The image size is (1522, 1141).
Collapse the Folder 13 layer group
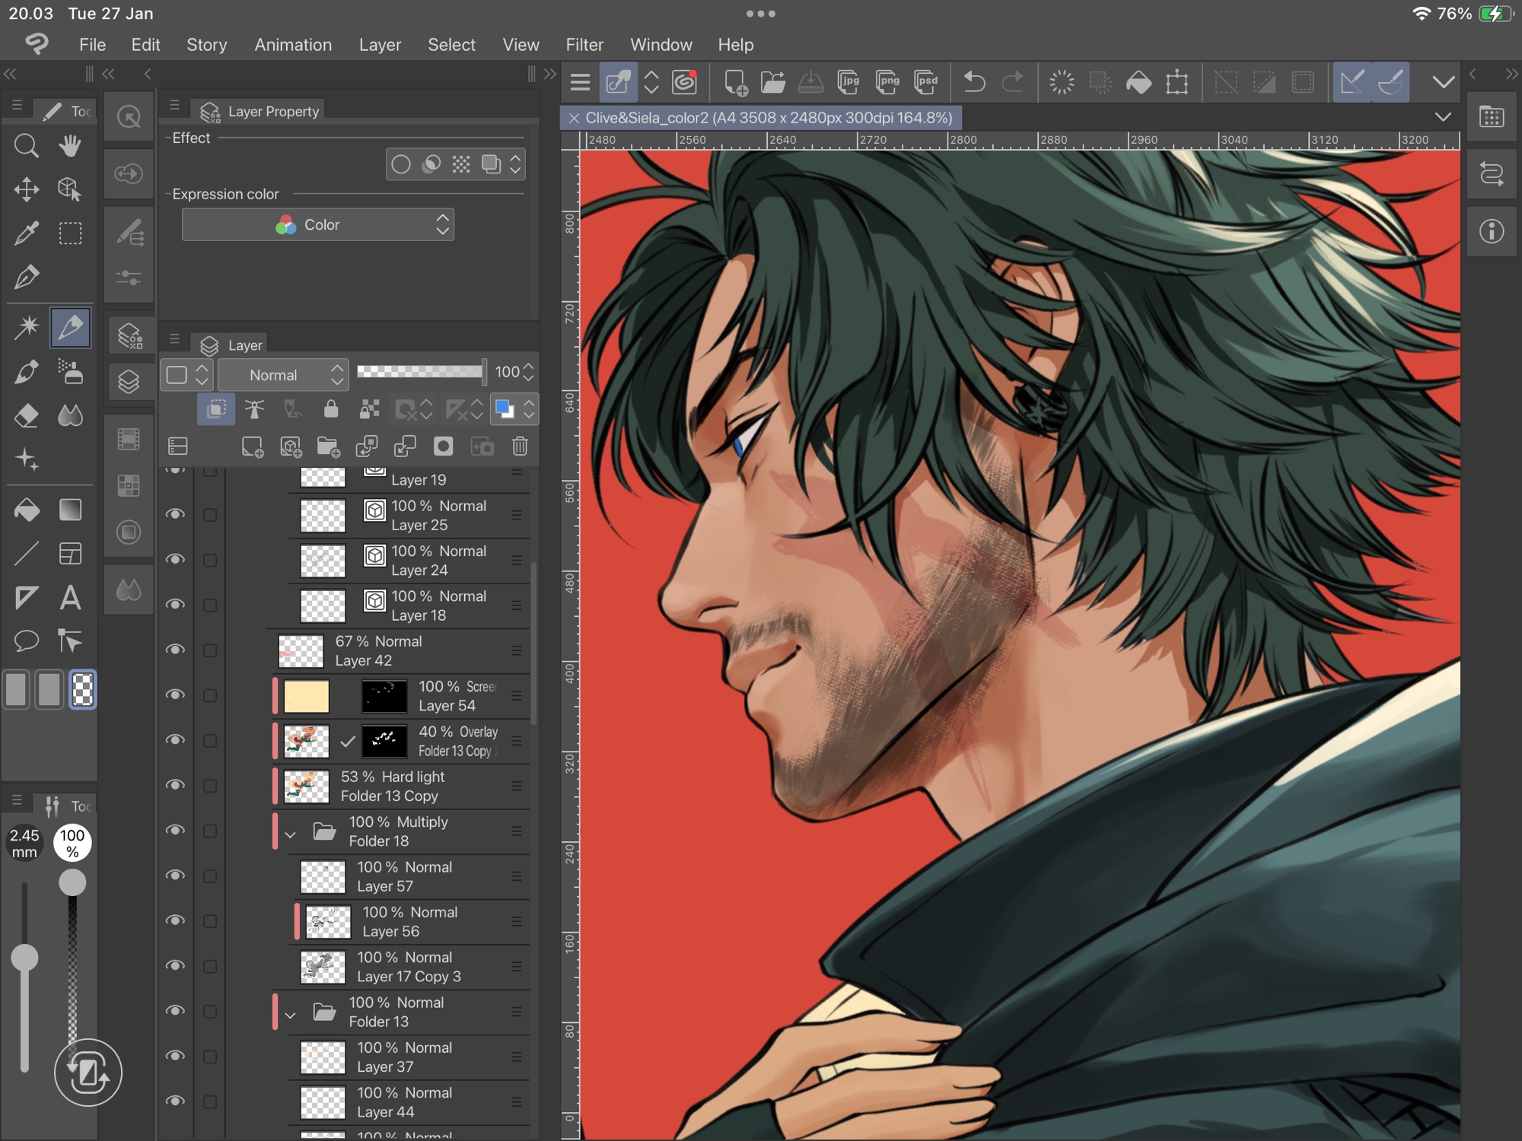pos(290,1015)
